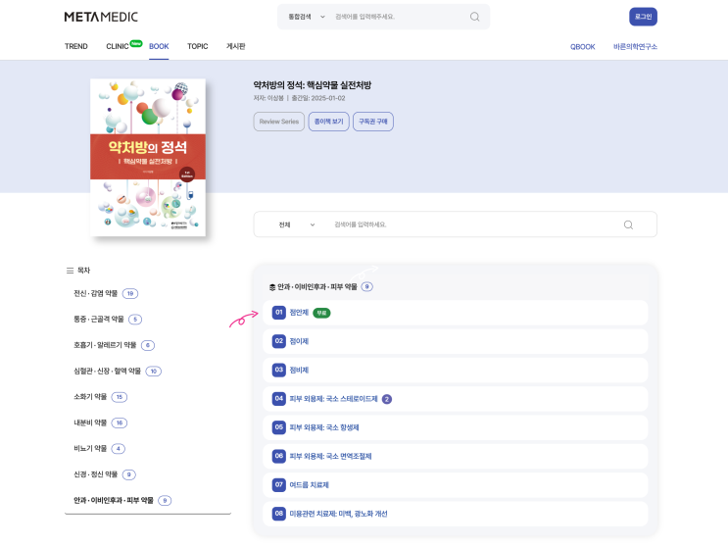Click the stack icon in the chapter list header
This screenshot has height=547, width=728.
272,287
